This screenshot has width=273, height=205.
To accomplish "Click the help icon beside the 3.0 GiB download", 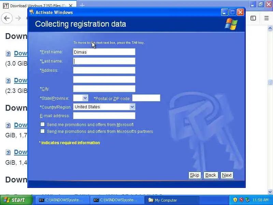I will pyautogui.click(x=8, y=54).
